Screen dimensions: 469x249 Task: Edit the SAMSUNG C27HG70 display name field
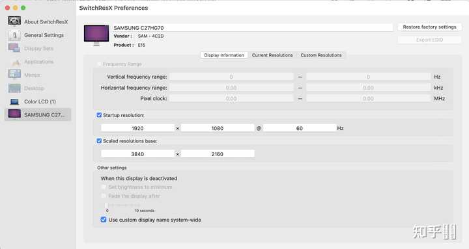pos(253,28)
